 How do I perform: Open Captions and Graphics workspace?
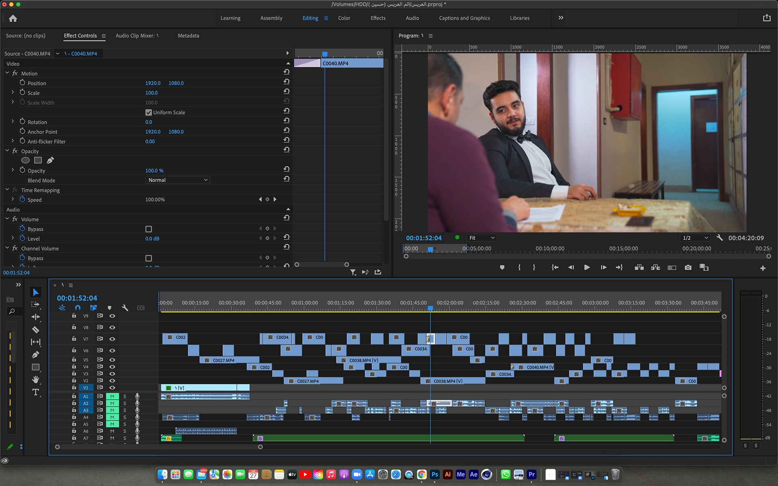click(464, 18)
